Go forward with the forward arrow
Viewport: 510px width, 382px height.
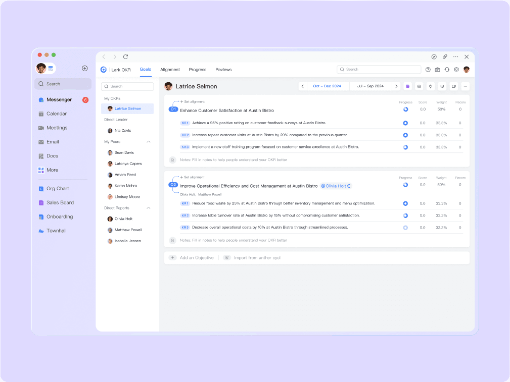tap(115, 57)
